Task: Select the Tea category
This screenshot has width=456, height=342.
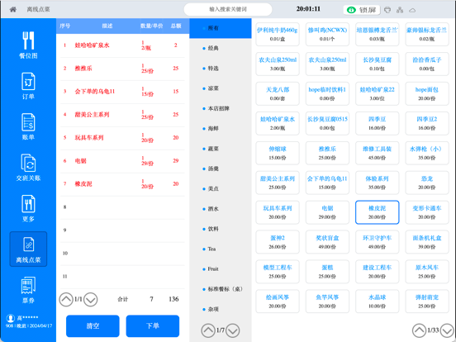Action: point(221,249)
